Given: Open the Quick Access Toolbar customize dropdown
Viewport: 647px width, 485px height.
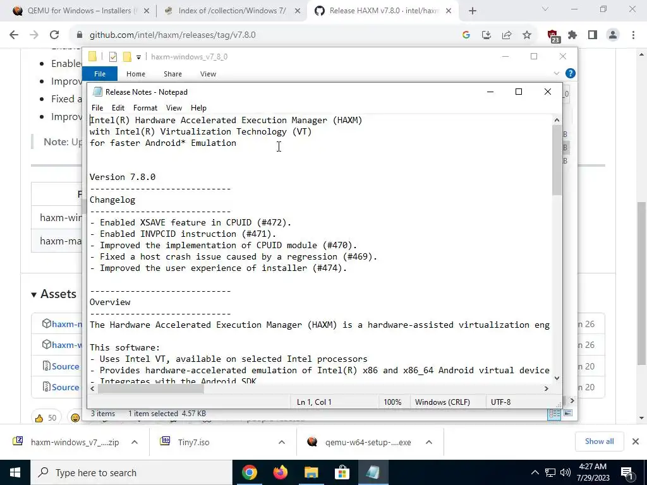Looking at the screenshot, I should pos(138,57).
